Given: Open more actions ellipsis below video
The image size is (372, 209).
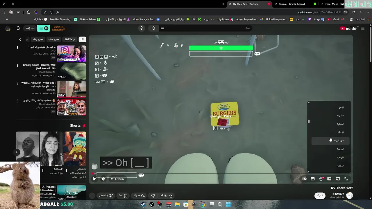Looking at the screenshot, I should (92, 196).
